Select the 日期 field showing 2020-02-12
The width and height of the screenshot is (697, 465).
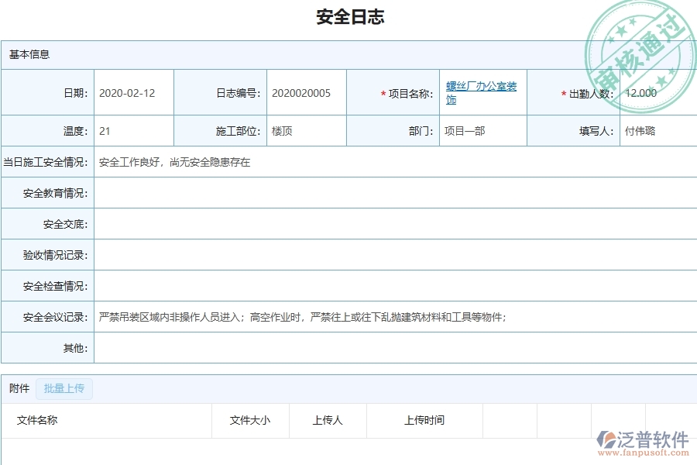[x=133, y=93]
